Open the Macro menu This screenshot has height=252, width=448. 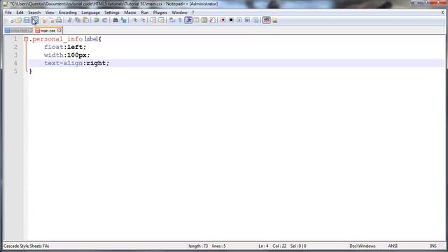130,13
